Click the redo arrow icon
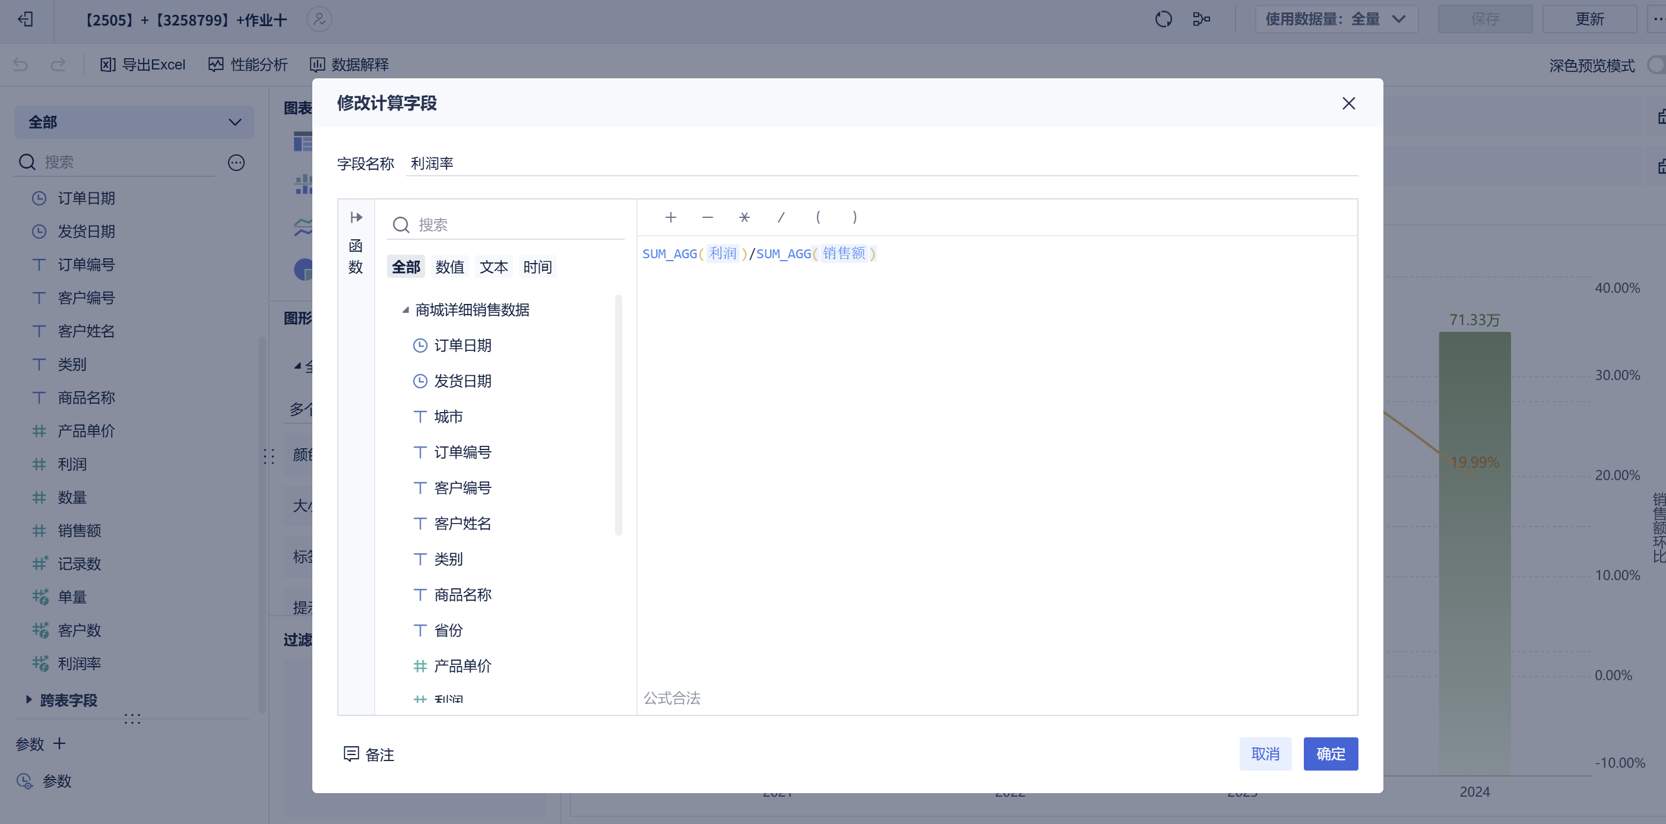The height and width of the screenshot is (824, 1666). [58, 65]
